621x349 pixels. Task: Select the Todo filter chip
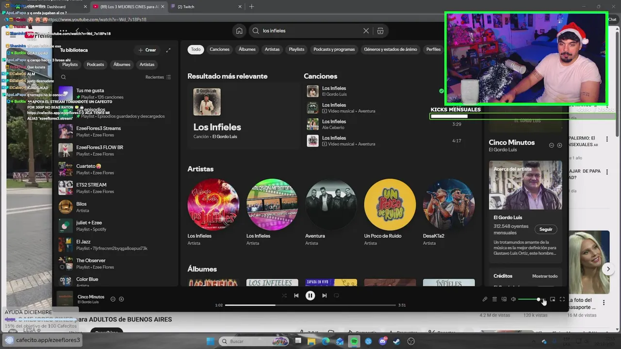coord(196,49)
